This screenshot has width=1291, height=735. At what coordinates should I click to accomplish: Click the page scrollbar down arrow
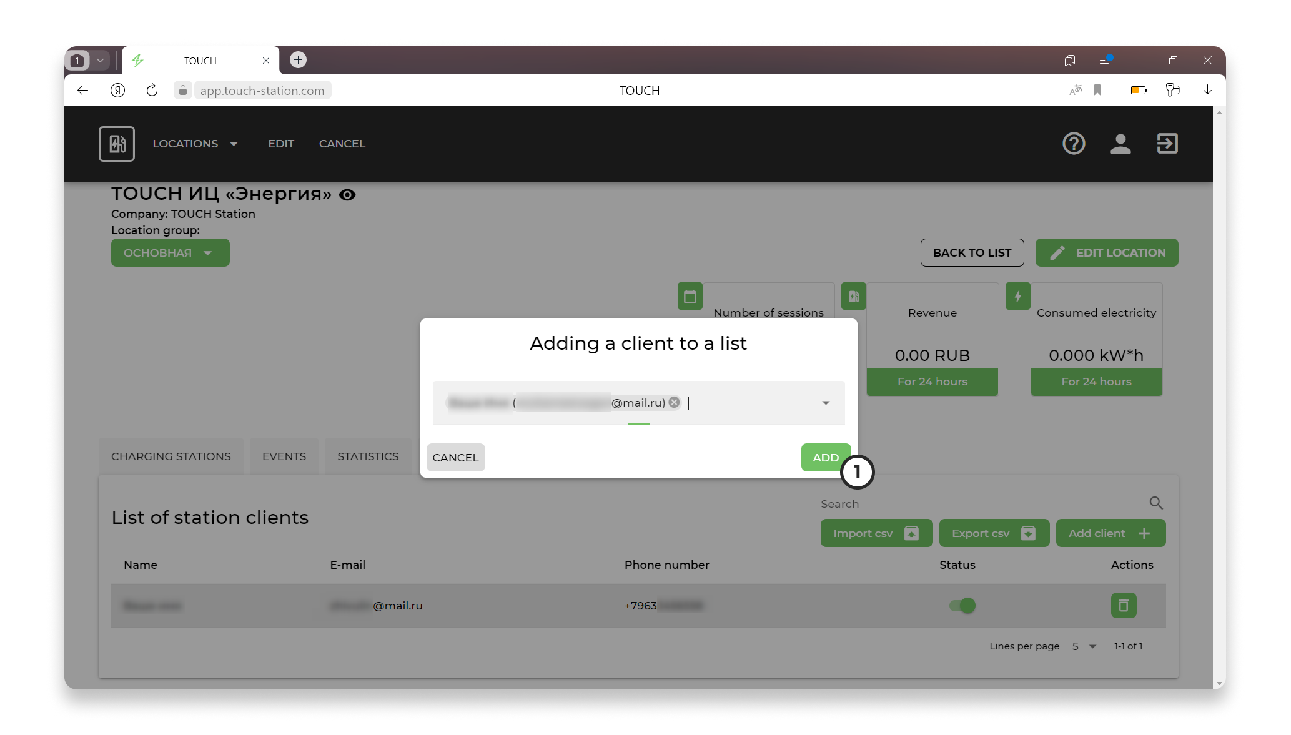tap(1219, 684)
